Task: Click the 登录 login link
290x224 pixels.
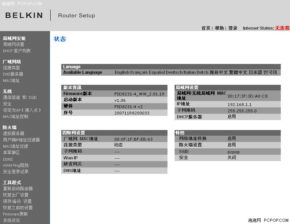Action: tap(233, 28)
